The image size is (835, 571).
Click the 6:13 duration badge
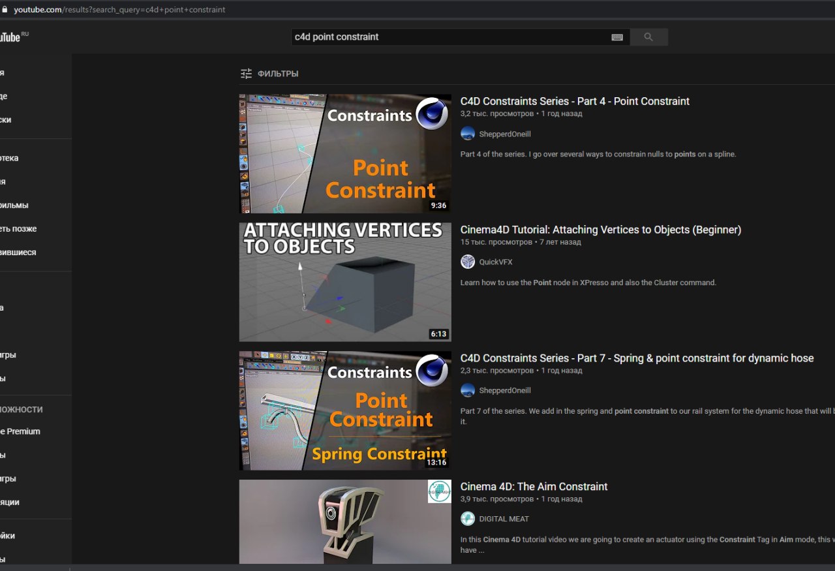438,333
